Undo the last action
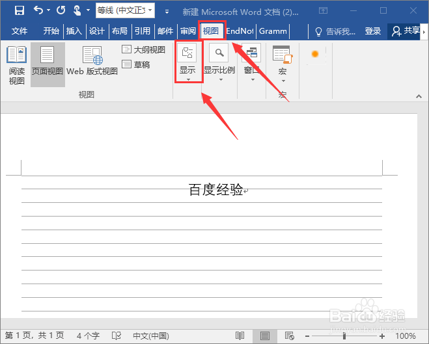 (x=38, y=10)
